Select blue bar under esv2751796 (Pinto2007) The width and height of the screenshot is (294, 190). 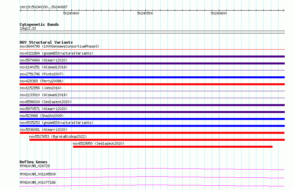152,77
